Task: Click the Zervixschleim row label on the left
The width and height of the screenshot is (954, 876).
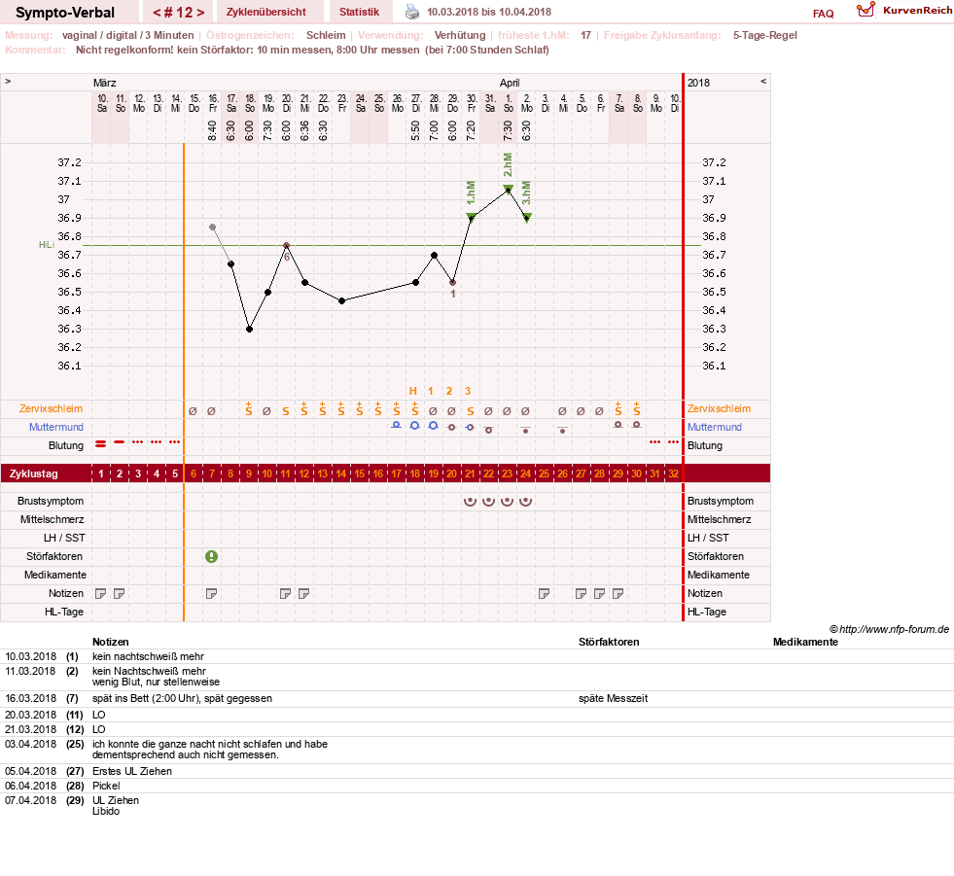Action: (51, 408)
